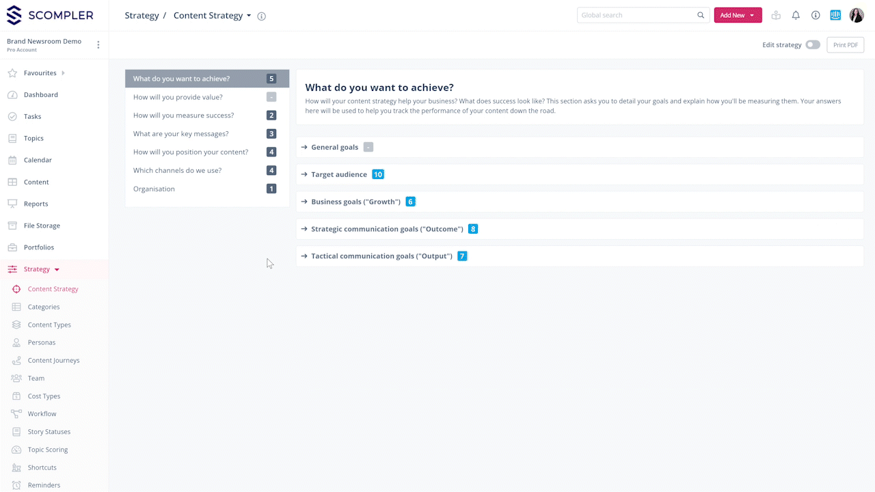The width and height of the screenshot is (875, 492).
Task: Expand the Target audience section
Action: pyautogui.click(x=338, y=174)
